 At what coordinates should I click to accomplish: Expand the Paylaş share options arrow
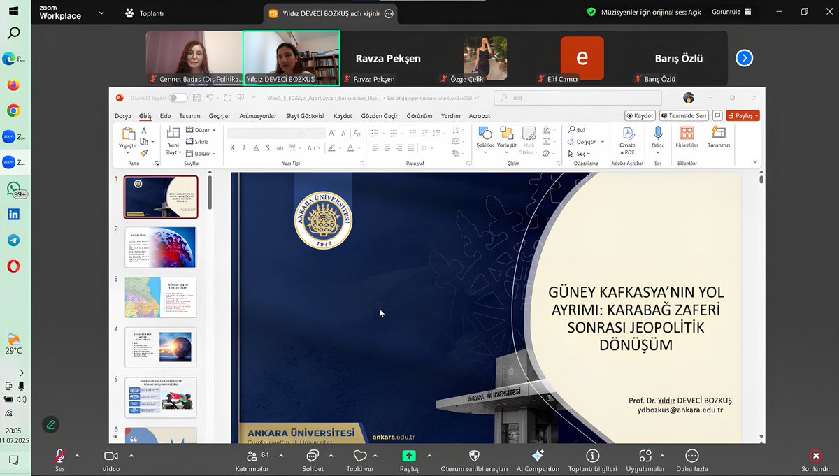pyautogui.click(x=429, y=456)
